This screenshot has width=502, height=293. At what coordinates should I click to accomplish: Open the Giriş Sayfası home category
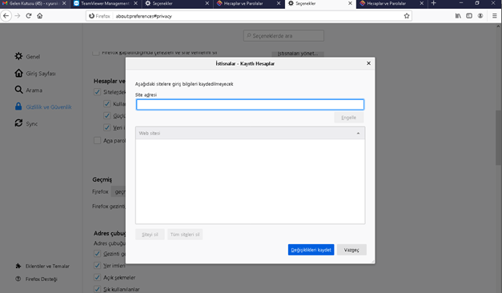click(35, 74)
